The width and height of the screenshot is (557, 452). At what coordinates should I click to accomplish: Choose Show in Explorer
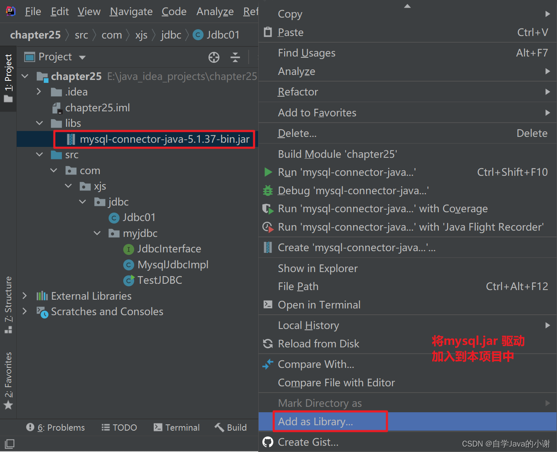click(407, 268)
